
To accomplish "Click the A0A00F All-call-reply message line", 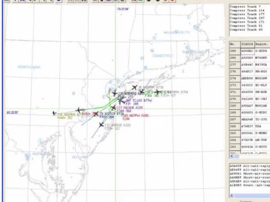I will point(250,166).
